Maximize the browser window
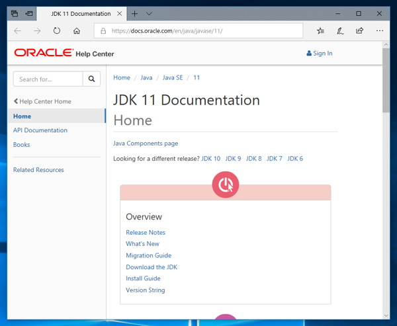Screen dimensions: 397x326 tap(359, 14)
